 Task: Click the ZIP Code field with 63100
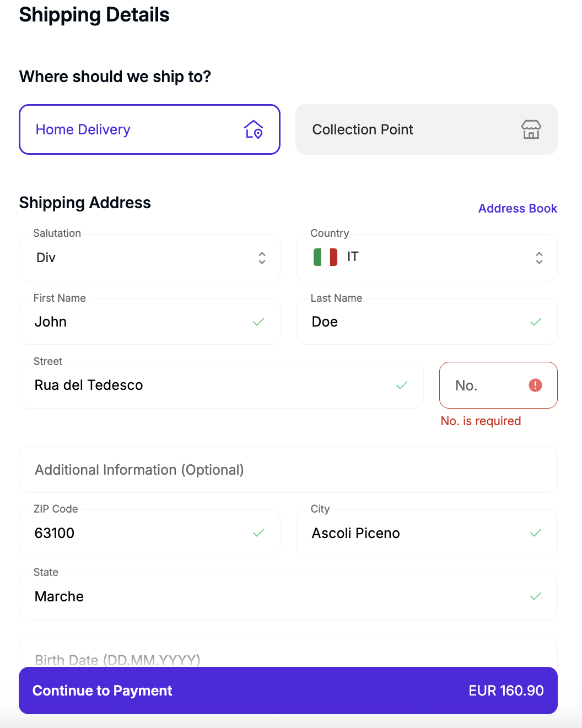[138, 533]
